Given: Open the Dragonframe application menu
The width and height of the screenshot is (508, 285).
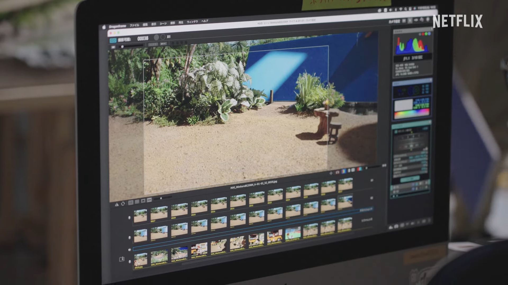Looking at the screenshot, I should 117,27.
